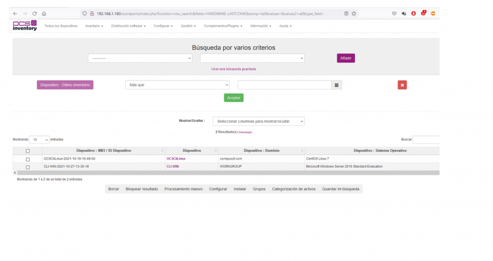Image resolution: width=493 pixels, height=261 pixels.
Task: Click Bloquear resultado action
Action: pyautogui.click(x=142, y=189)
